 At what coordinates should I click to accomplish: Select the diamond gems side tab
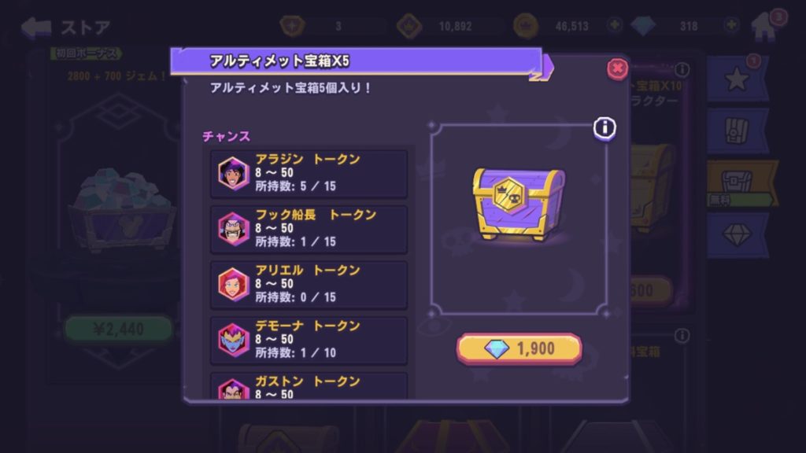(x=737, y=235)
